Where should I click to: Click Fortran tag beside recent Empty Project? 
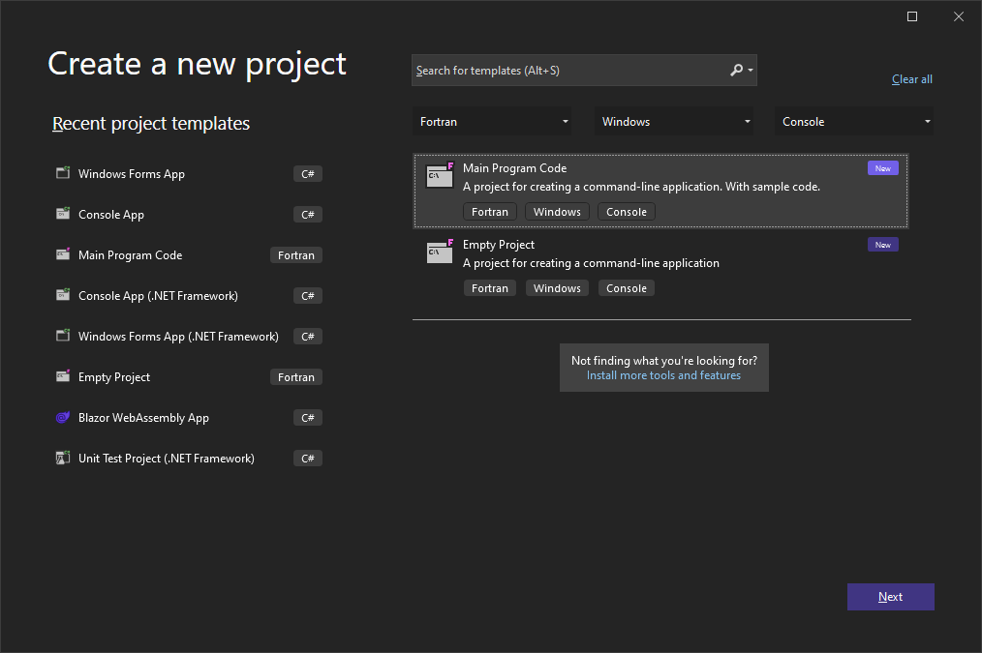tap(296, 376)
